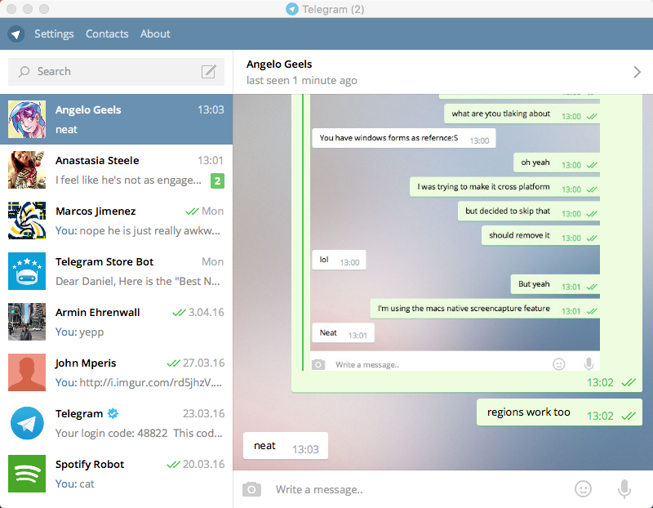Click the Telegram blue plane avatar

click(27, 423)
